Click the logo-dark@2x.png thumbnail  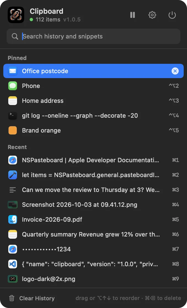click(13, 279)
